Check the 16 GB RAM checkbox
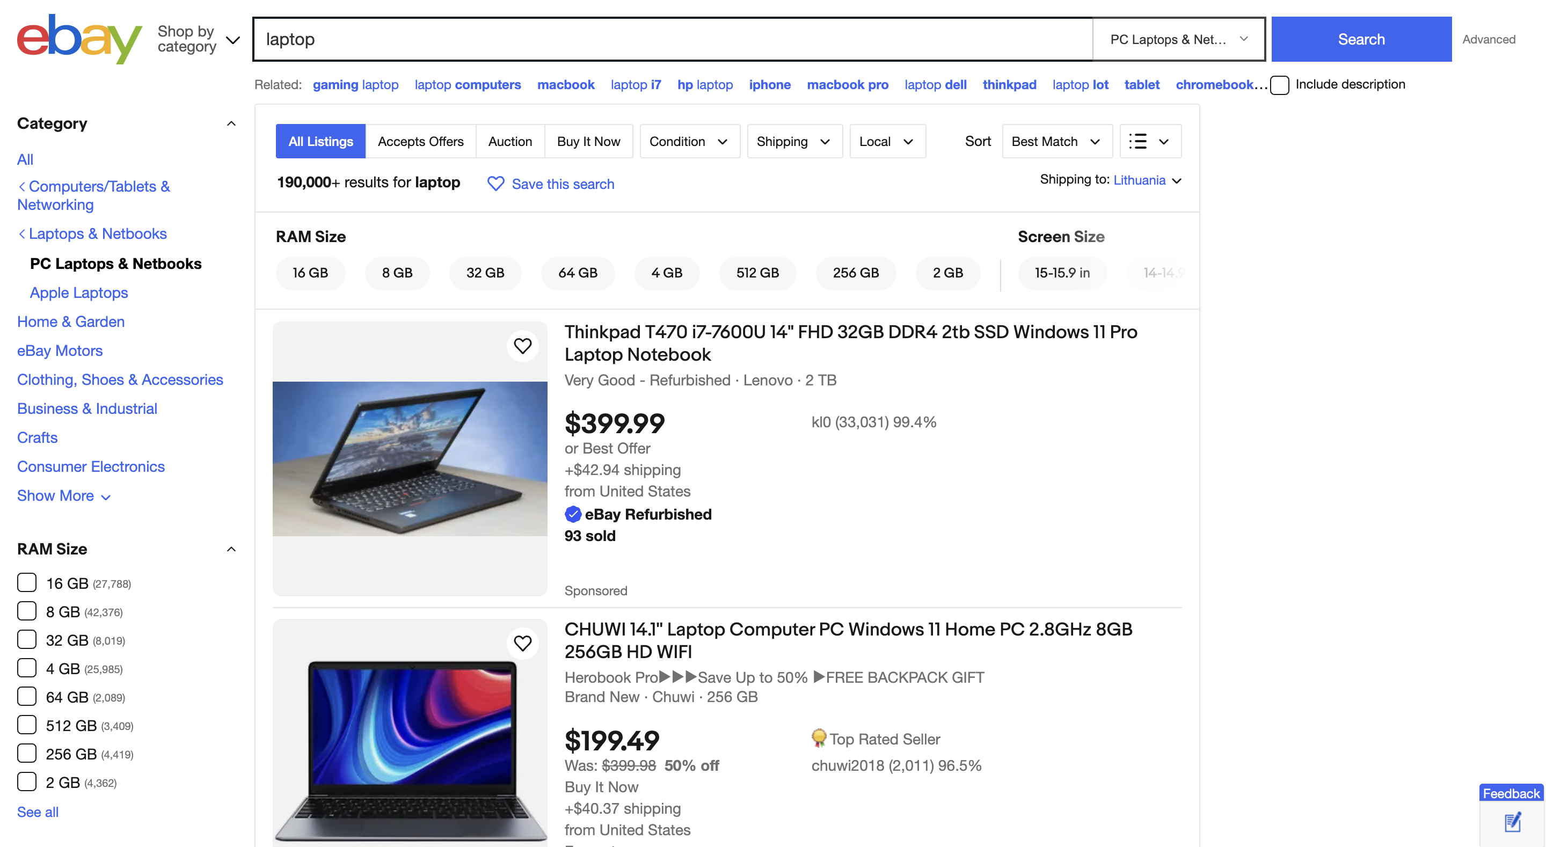Screen dimensions: 1546x847 (27, 582)
